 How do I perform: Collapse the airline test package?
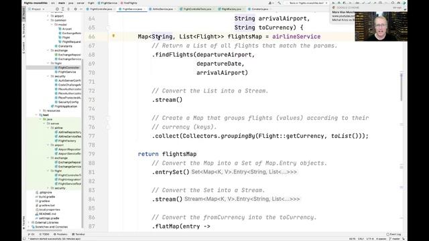[48, 128]
